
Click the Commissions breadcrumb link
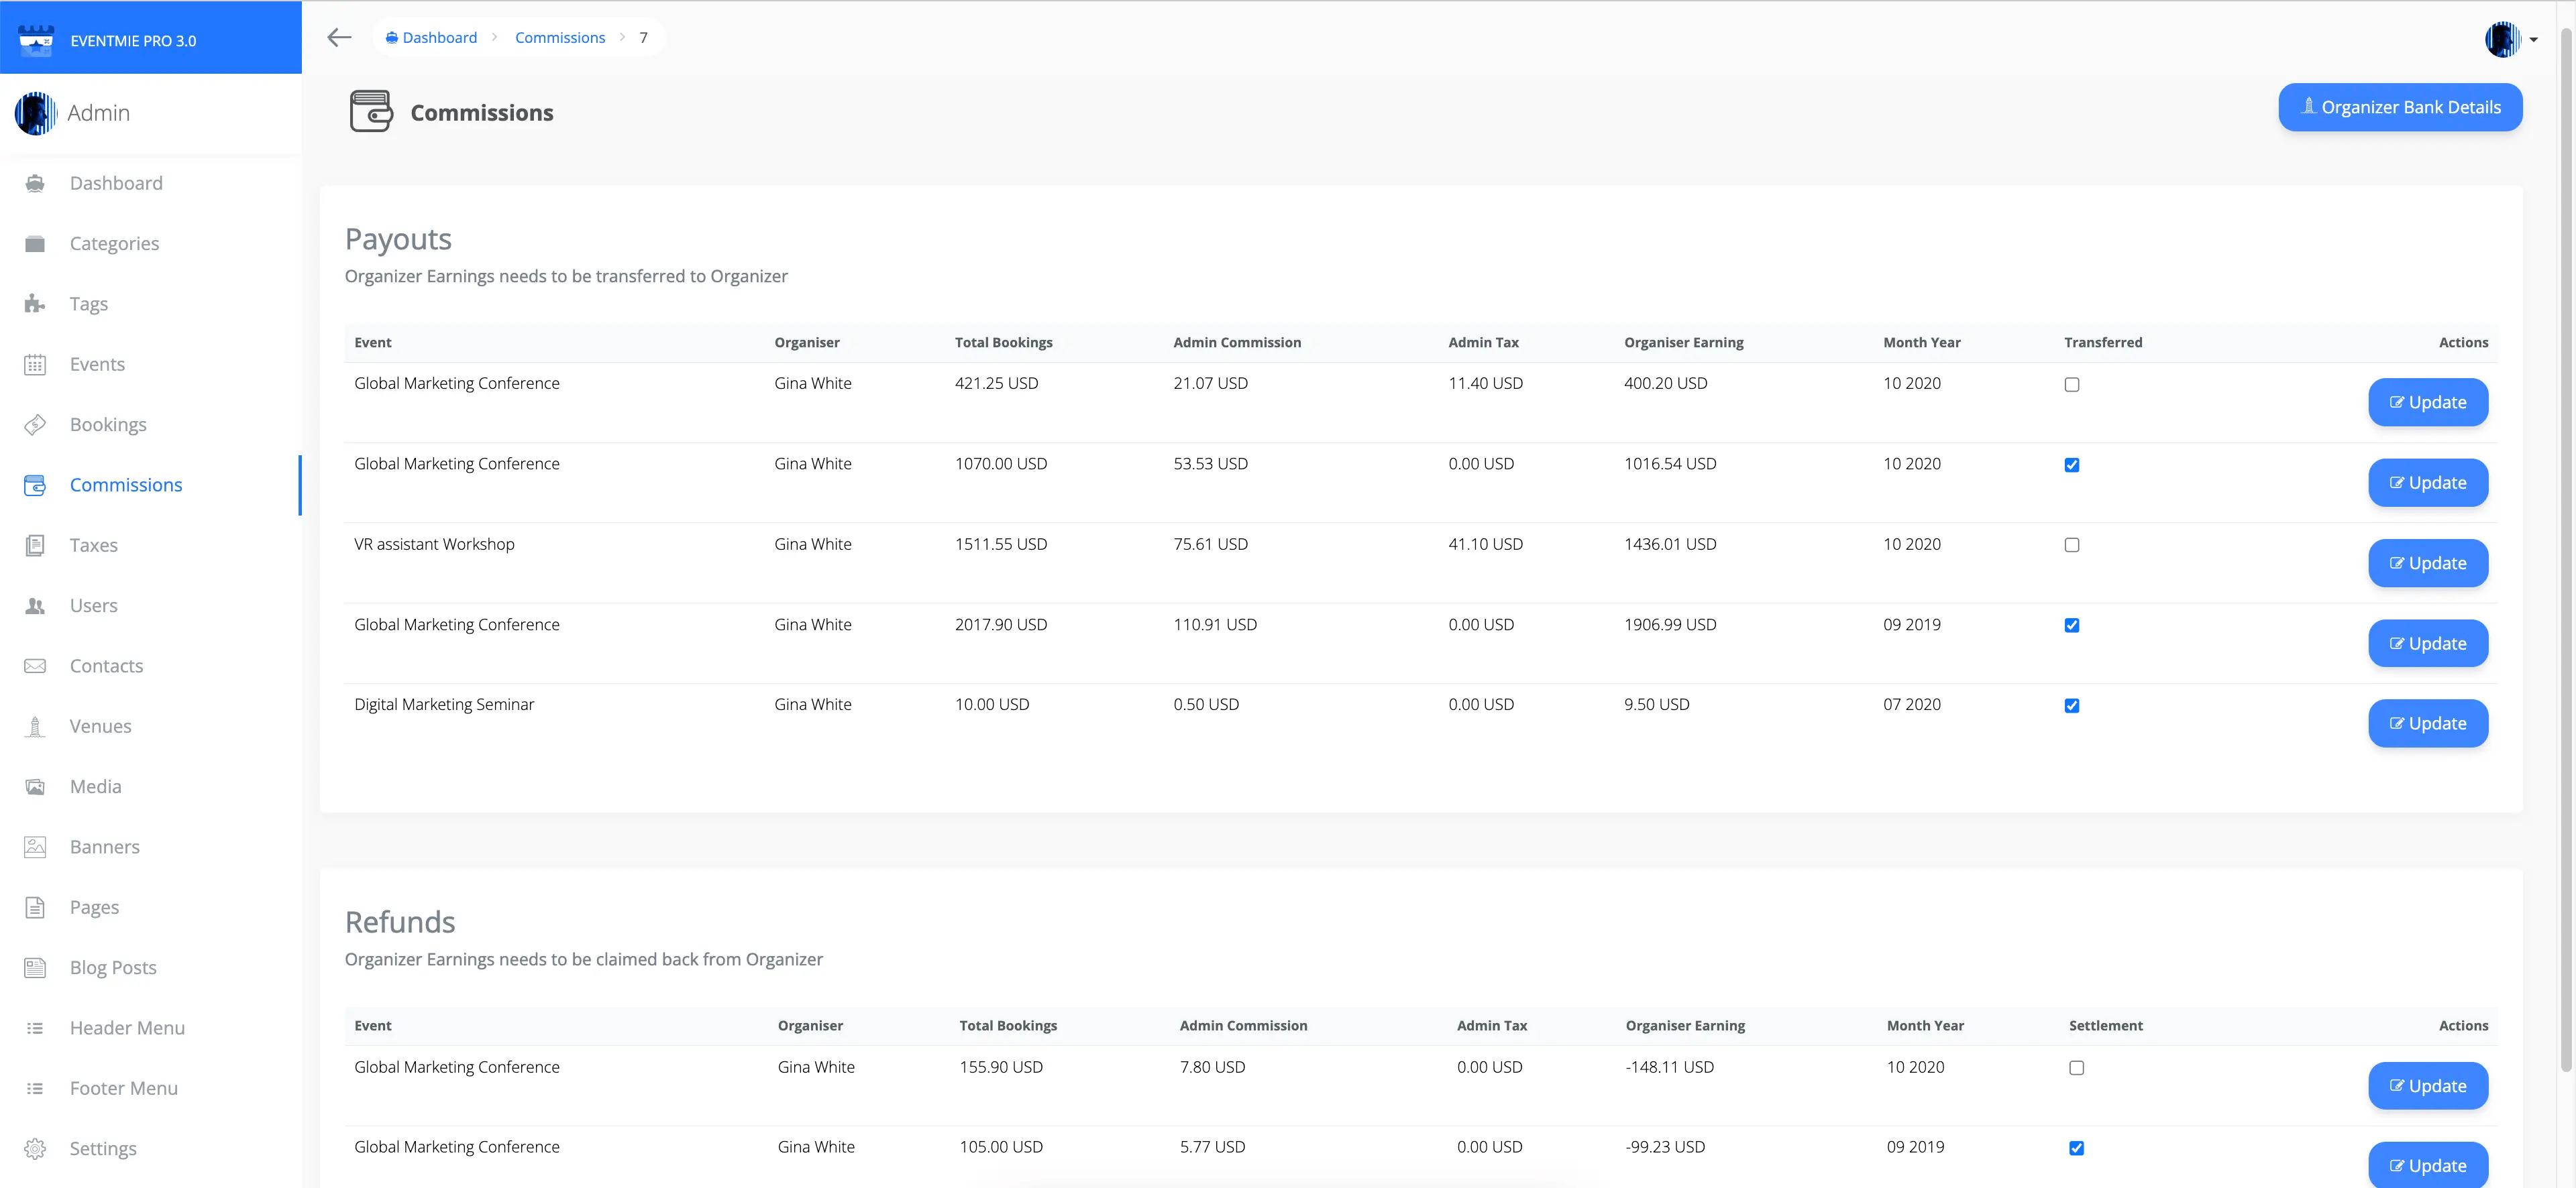coord(559,38)
